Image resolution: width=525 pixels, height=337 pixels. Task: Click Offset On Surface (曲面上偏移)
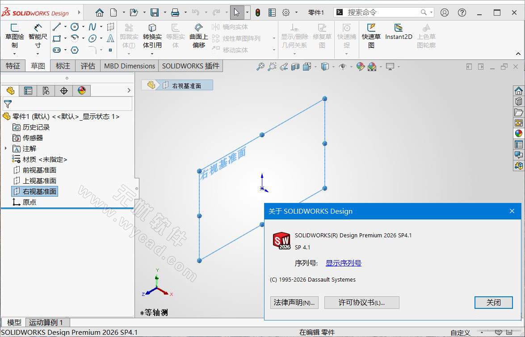[x=198, y=36]
